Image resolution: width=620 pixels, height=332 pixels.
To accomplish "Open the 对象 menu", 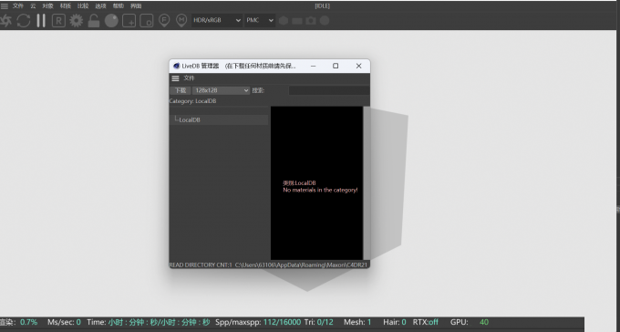I will (x=47, y=6).
